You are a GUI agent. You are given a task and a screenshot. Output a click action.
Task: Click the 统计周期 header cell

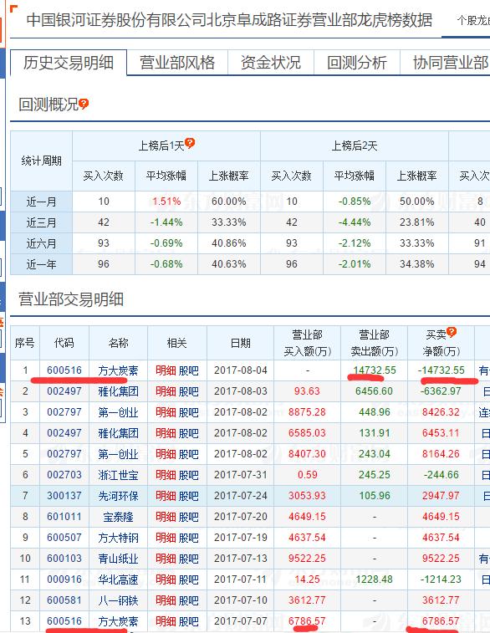[x=41, y=161]
